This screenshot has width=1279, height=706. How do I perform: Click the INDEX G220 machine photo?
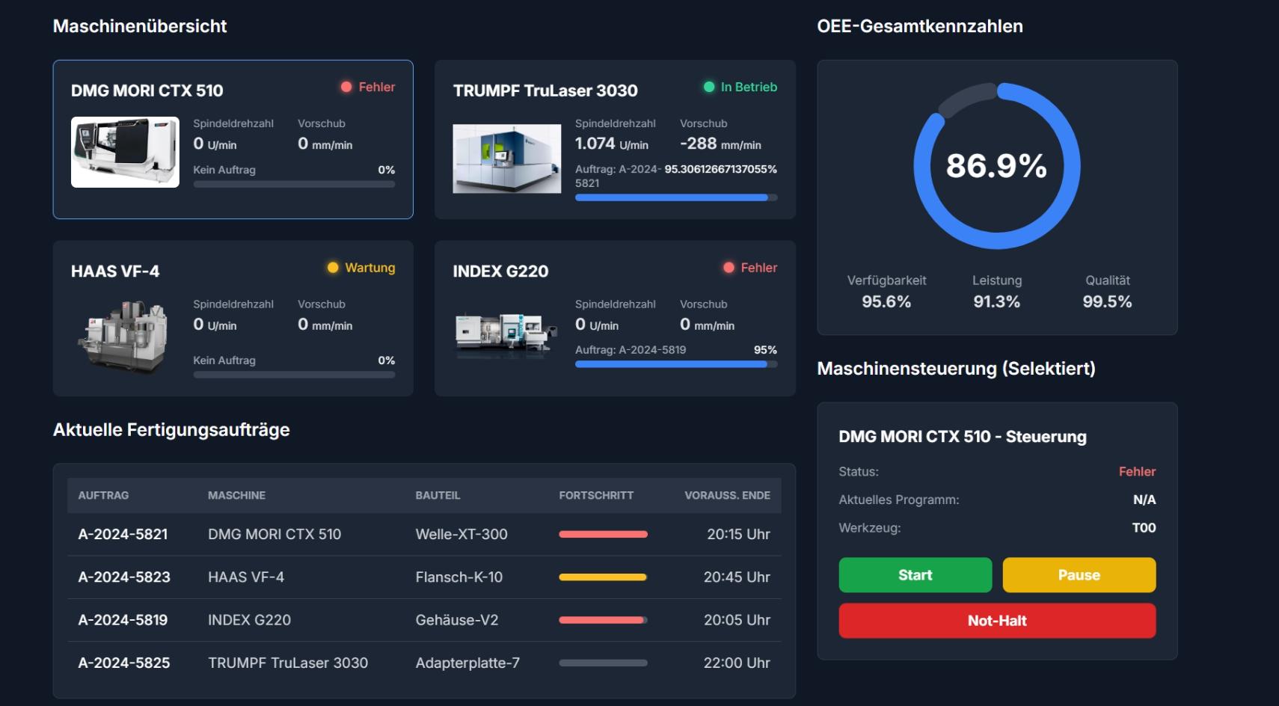(x=506, y=334)
